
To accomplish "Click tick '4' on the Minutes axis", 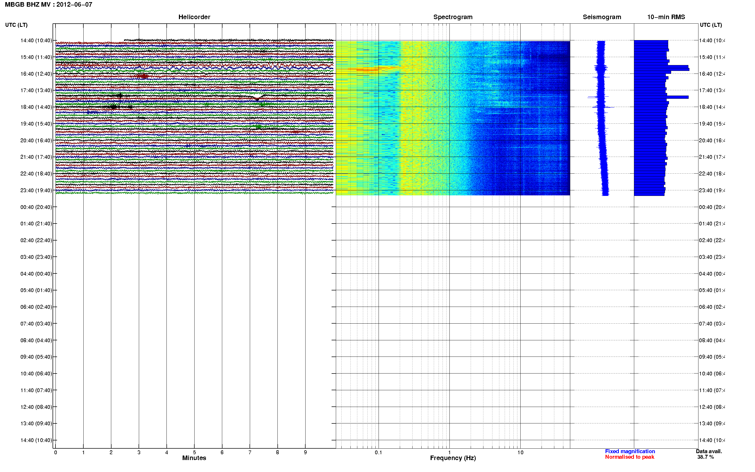I will tap(167, 452).
